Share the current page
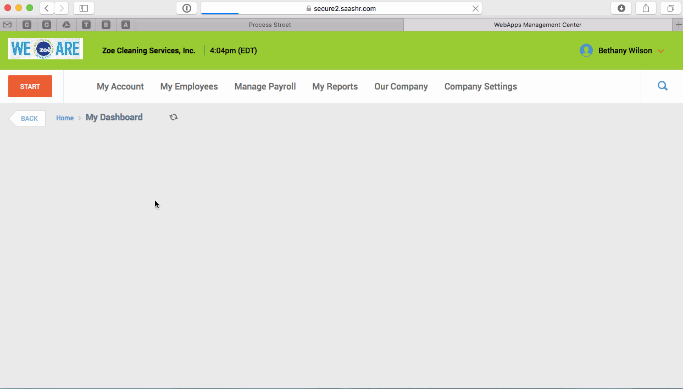This screenshot has height=389, width=683. 645,8
